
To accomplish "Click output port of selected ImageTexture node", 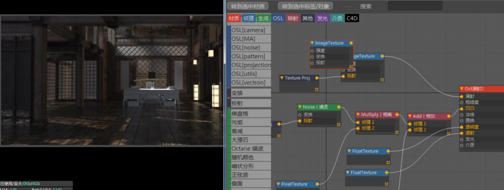I will pyautogui.click(x=351, y=43).
